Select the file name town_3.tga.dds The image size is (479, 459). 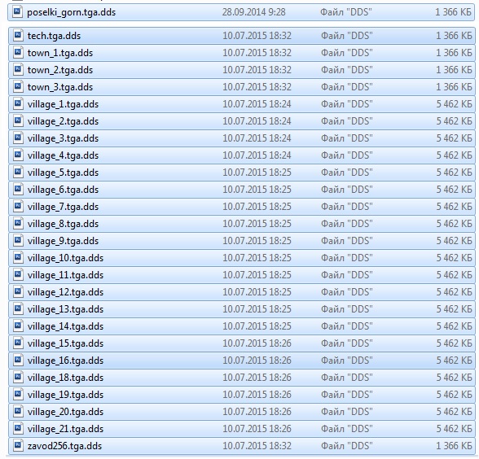click(60, 87)
